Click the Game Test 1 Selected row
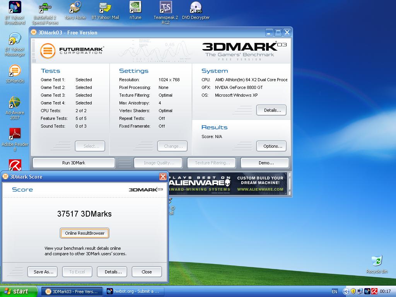This screenshot has width=396, height=297. point(66,80)
